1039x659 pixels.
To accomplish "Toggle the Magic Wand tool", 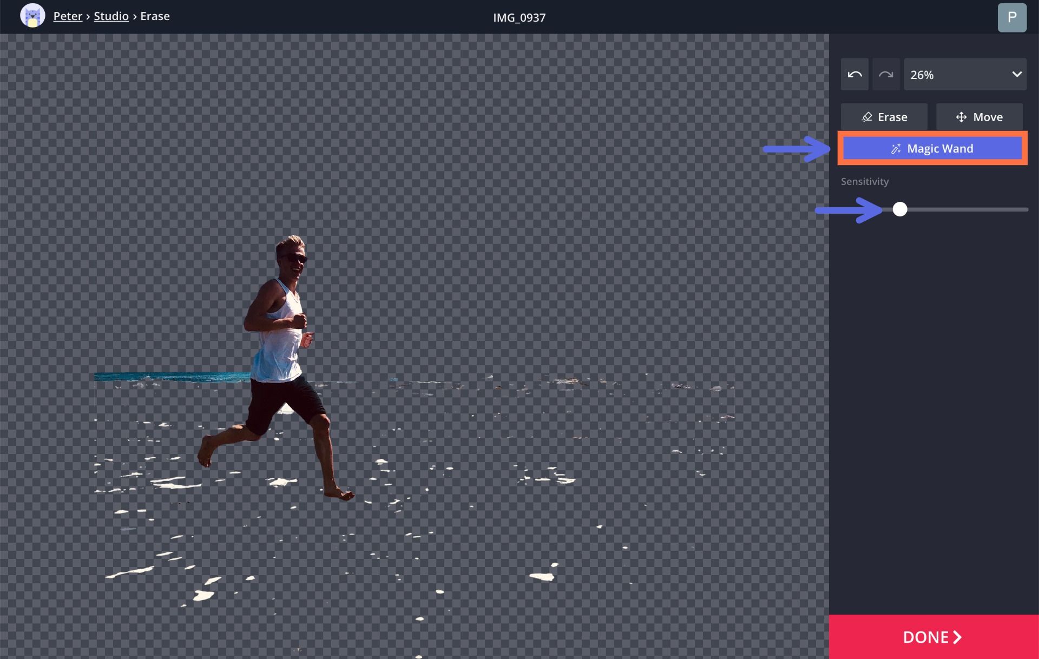I will (x=932, y=148).
